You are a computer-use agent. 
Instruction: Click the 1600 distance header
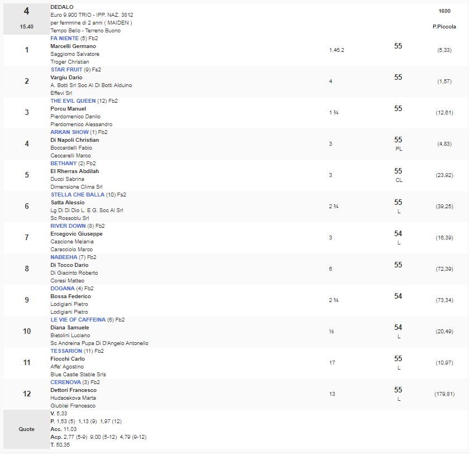point(444,11)
